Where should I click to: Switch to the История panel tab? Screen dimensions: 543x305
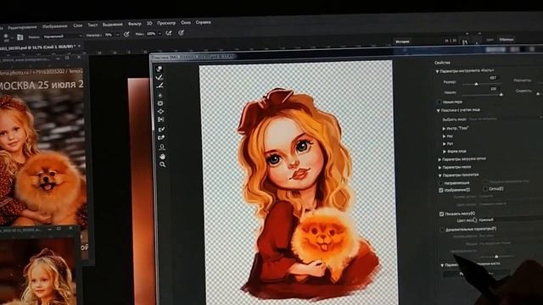click(x=402, y=42)
